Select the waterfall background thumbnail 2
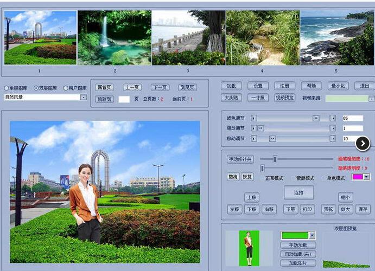Screen dimensions: 375x271 click(115, 38)
